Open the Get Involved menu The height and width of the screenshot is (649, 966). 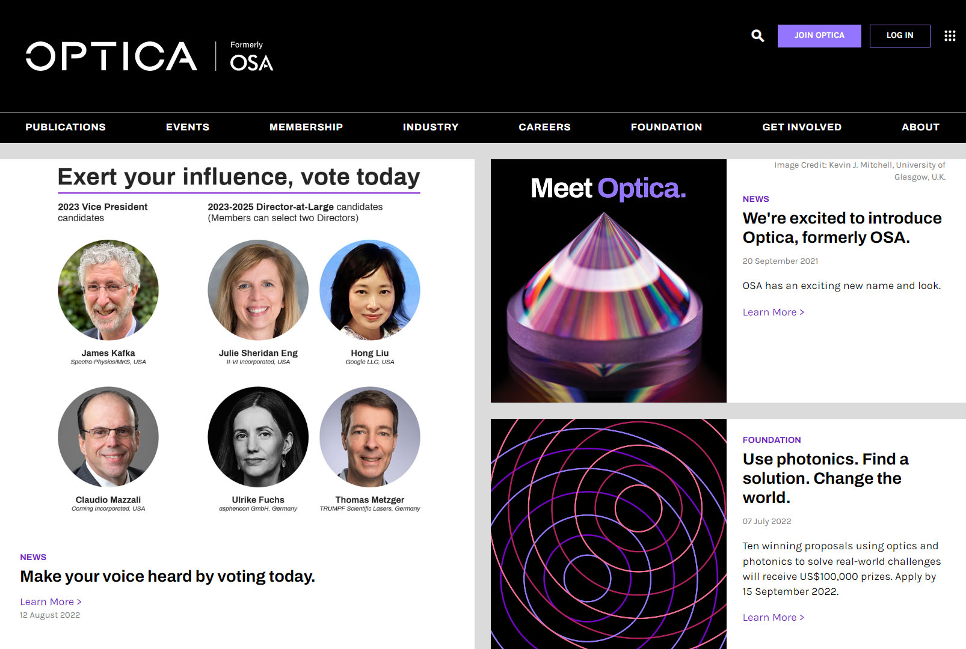coord(801,127)
